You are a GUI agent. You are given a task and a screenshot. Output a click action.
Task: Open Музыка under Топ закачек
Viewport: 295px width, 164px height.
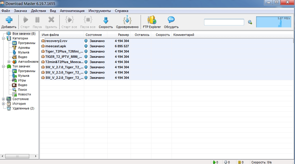coord(23,76)
